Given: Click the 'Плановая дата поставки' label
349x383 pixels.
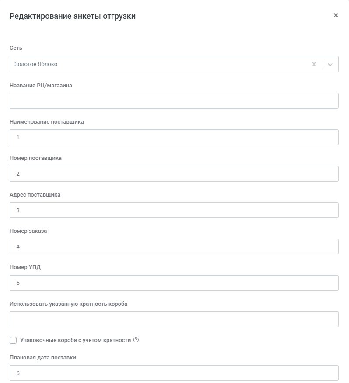Looking at the screenshot, I should [x=43, y=358].
